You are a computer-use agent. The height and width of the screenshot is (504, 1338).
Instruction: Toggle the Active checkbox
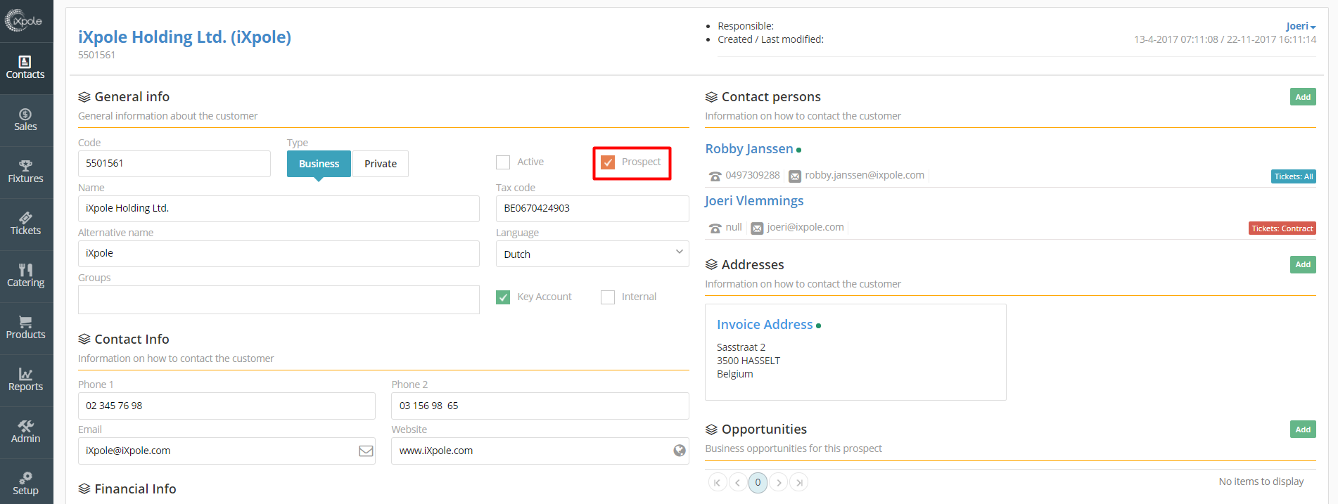coord(503,162)
